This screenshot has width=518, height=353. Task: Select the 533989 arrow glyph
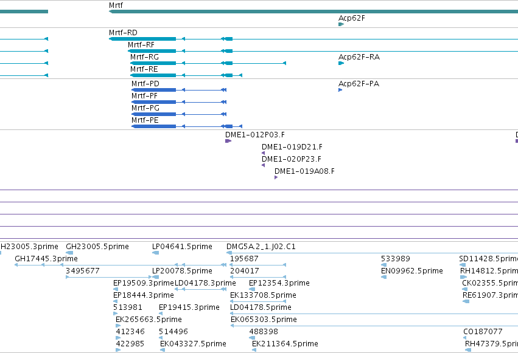tap(384, 265)
